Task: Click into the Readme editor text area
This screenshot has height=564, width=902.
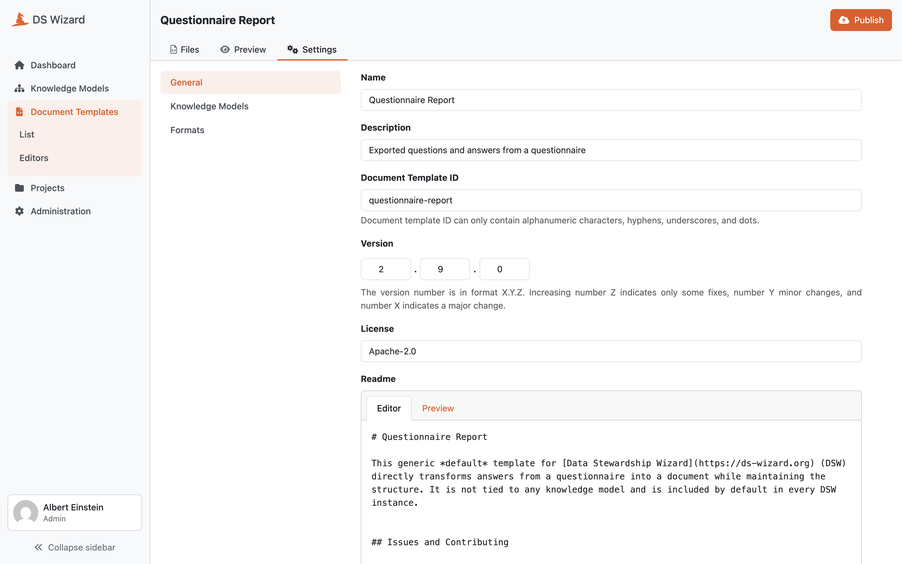Action: click(611, 492)
